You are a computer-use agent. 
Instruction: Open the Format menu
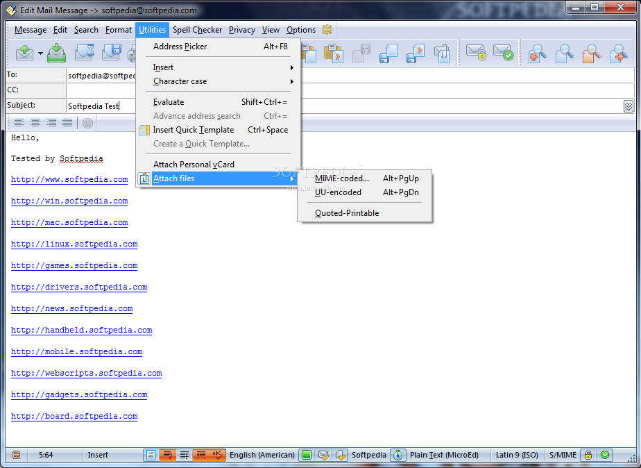[x=118, y=30]
